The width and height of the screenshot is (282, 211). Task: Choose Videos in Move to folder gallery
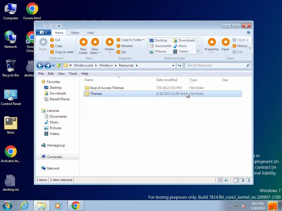[181, 51]
